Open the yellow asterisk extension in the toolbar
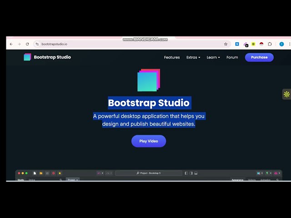This screenshot has height=218, width=291. click(x=253, y=44)
